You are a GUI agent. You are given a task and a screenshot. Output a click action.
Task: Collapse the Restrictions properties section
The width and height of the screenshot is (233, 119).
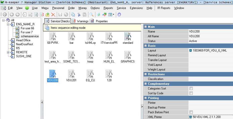[x=145, y=74]
